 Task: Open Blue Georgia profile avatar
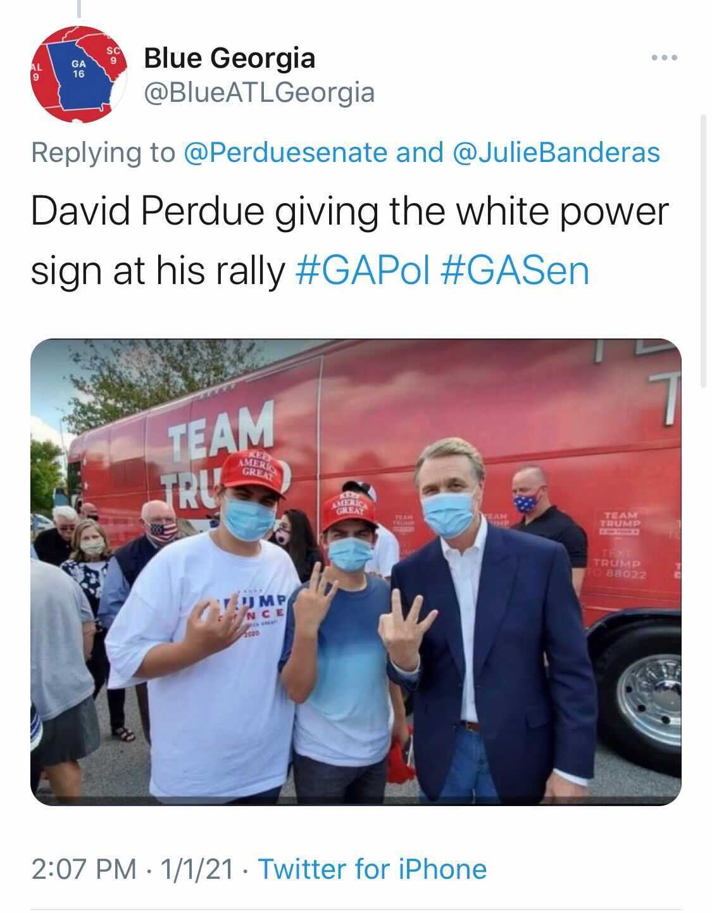point(79,74)
